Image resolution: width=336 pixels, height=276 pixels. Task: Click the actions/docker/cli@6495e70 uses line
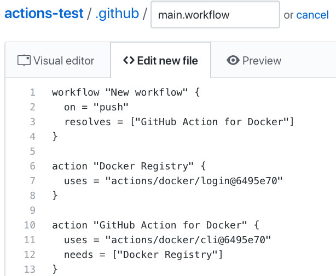coord(167,240)
